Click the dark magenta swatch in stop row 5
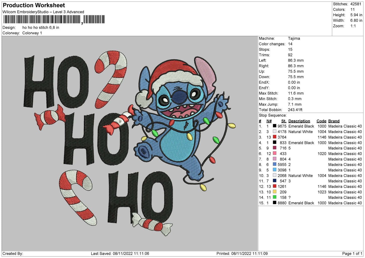This screenshot has width=365, height=258. pos(275,148)
